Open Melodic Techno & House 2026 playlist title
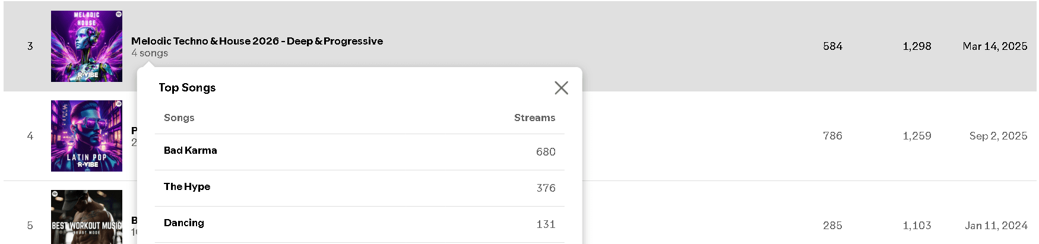Image resolution: width=1039 pixels, height=244 pixels. (x=257, y=41)
